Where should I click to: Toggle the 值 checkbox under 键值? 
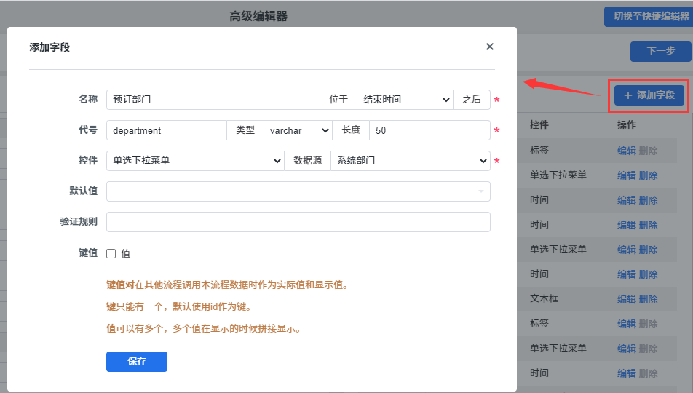pos(111,253)
